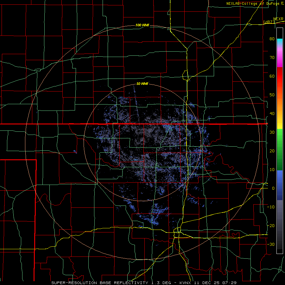The width and height of the screenshot is (285, 285).
Task: Click the 100 NMI range ring label
Action: [142, 25]
